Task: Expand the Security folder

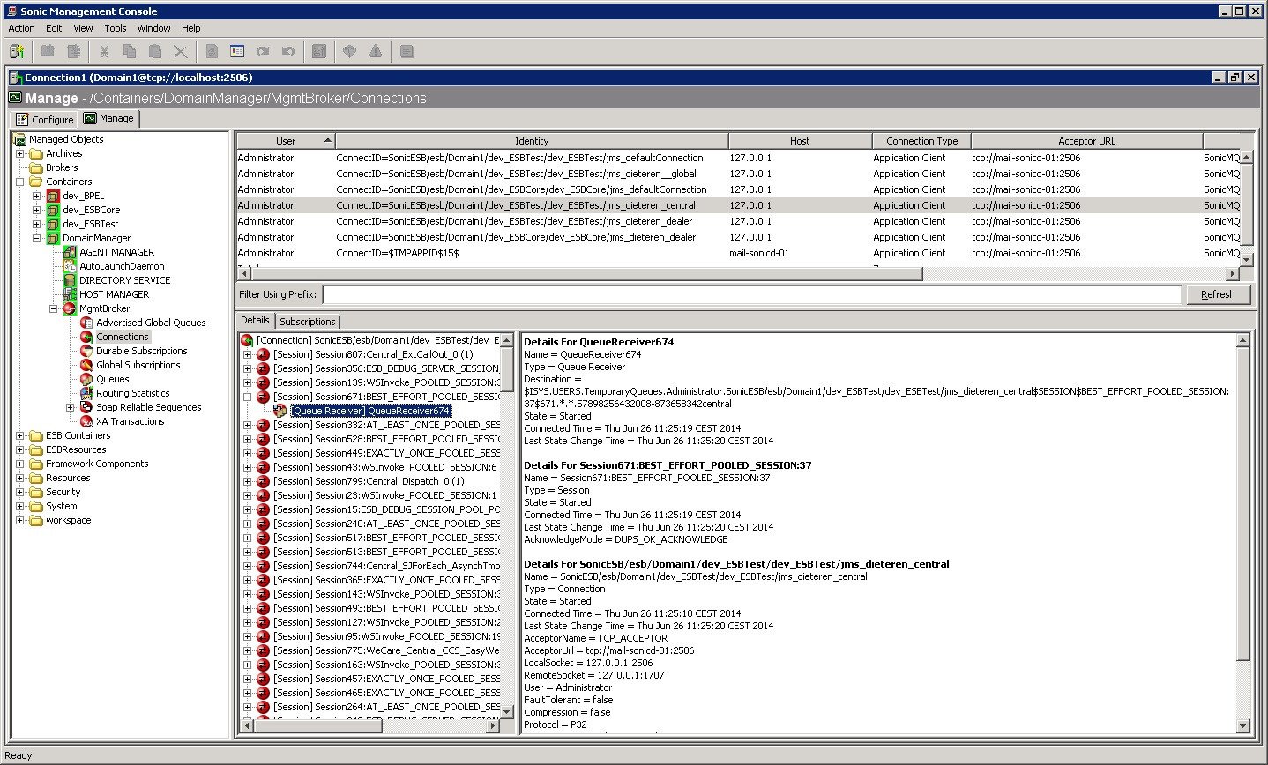Action: pyautogui.click(x=20, y=492)
